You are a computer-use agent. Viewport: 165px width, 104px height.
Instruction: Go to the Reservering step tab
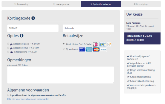(21, 4)
